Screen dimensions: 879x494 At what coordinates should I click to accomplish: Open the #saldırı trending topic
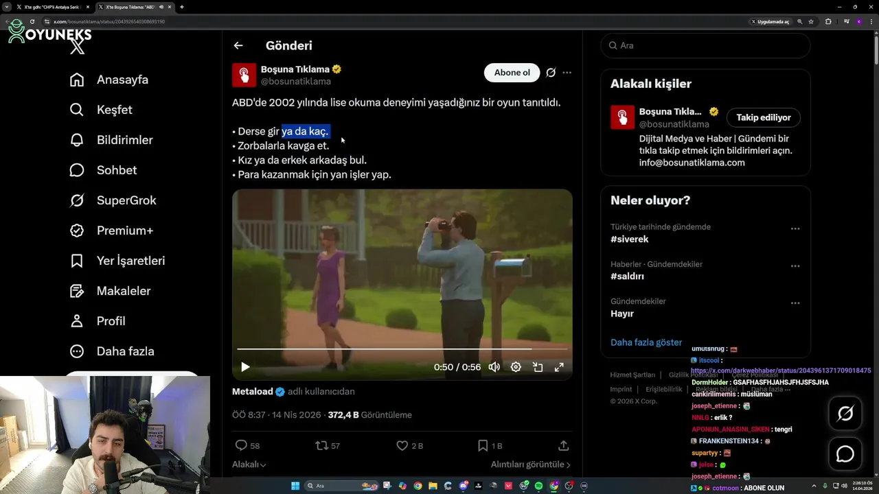pos(627,277)
